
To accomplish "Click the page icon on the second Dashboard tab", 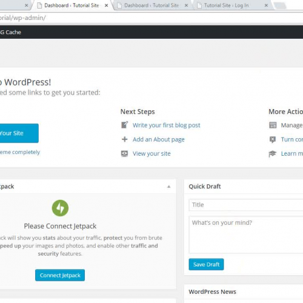I will tap(119, 5).
